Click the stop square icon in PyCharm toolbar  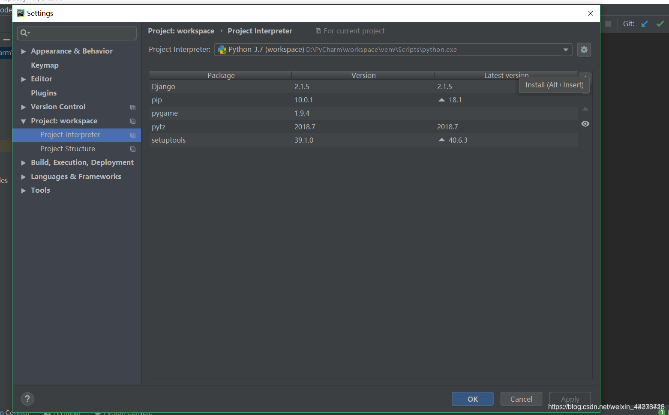coord(608,24)
